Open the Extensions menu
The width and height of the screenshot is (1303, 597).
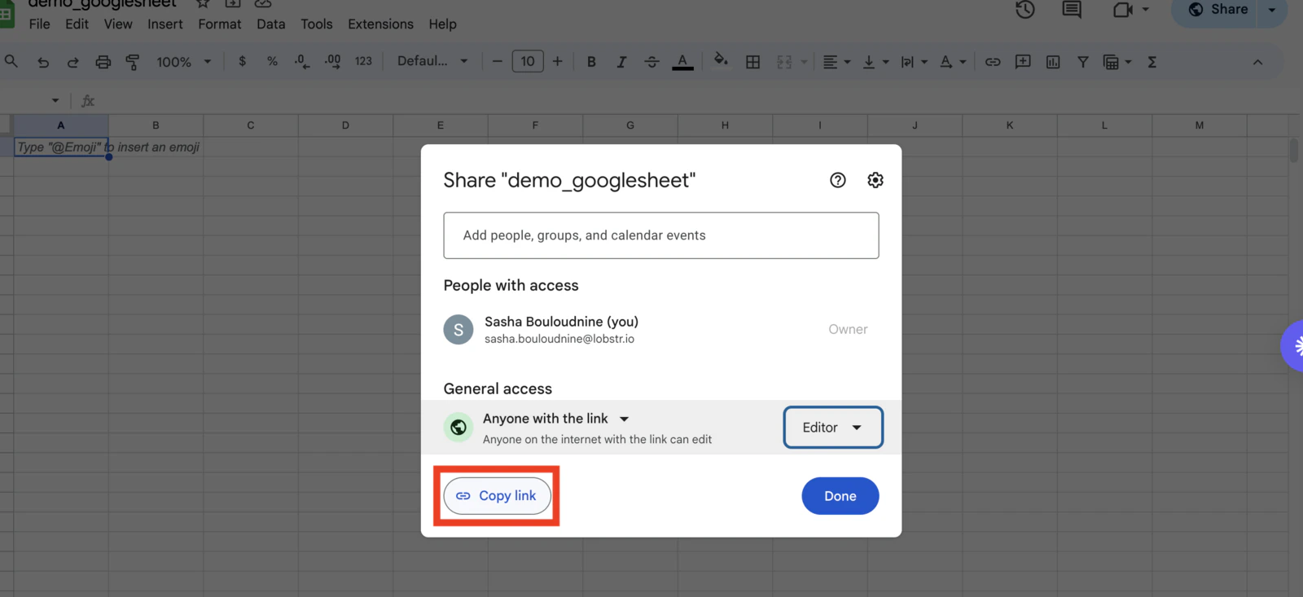click(380, 24)
